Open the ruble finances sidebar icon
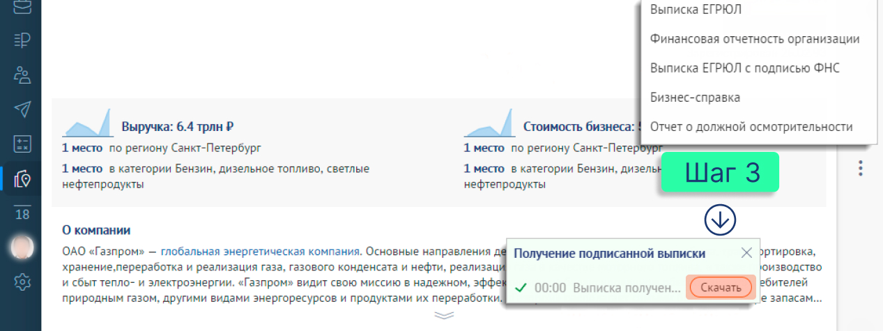Screen dimensions: 883x331 (x=22, y=40)
